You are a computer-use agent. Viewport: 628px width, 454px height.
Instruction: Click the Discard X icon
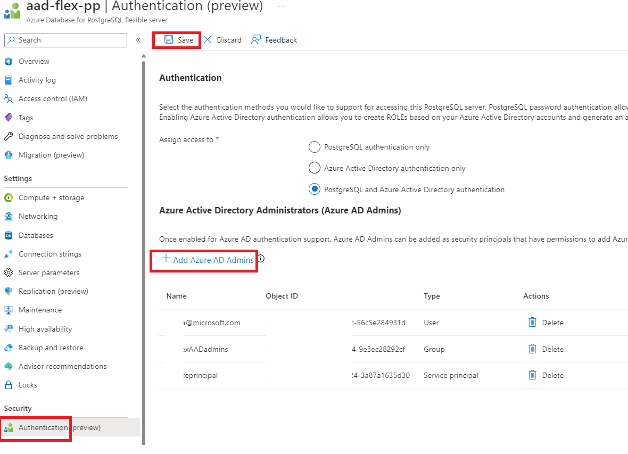click(x=208, y=40)
